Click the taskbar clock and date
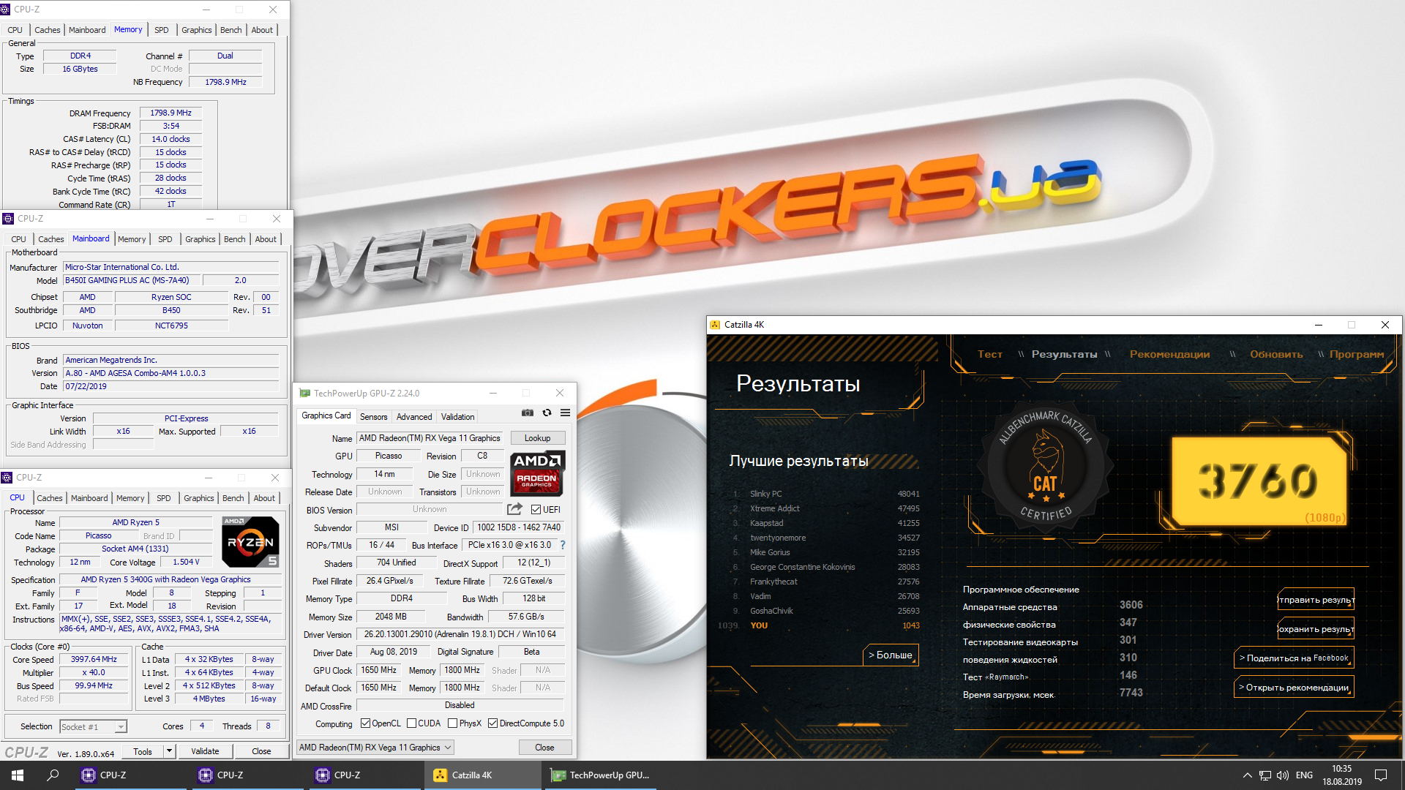Screen dimensions: 1405x790 [x=1342, y=775]
